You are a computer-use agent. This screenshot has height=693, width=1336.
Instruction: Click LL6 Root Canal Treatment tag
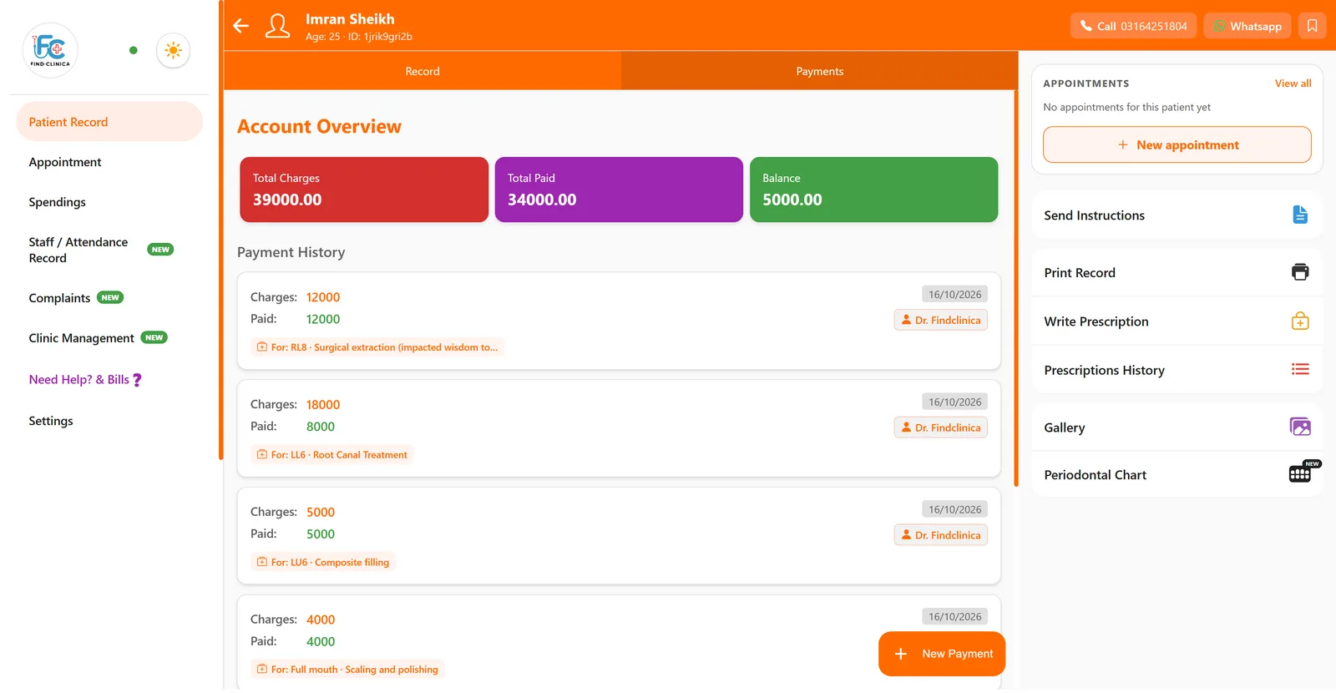click(332, 455)
